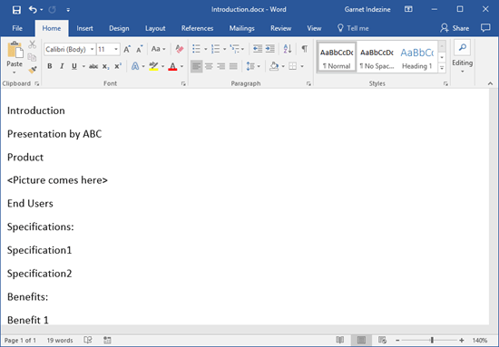This screenshot has height=347, width=499.
Task: Expand the Styles gallery more arrow
Action: tap(442, 68)
